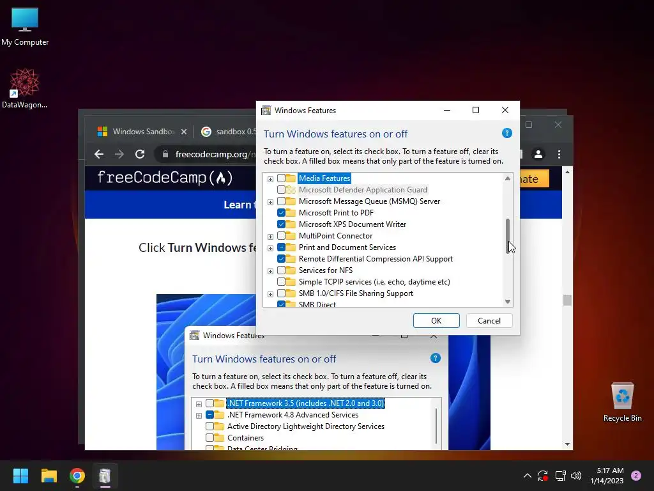
Task: Show hidden tray icons chevron
Action: (x=527, y=476)
